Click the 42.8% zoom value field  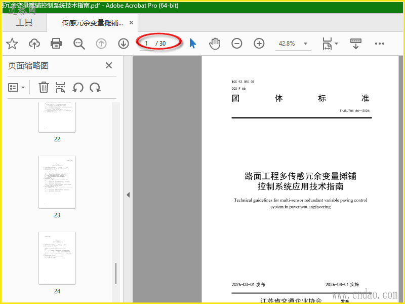point(287,44)
